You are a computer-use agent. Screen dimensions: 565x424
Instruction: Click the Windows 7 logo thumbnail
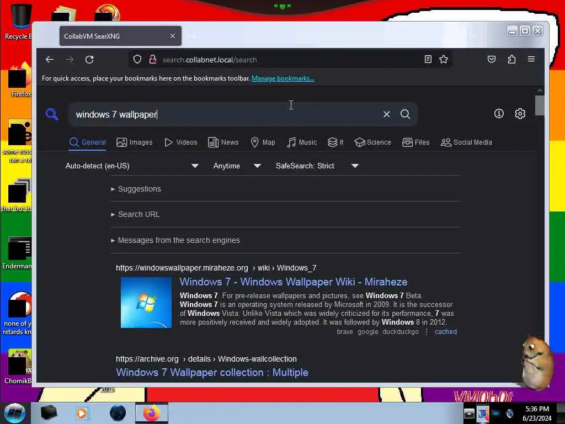pos(146,303)
